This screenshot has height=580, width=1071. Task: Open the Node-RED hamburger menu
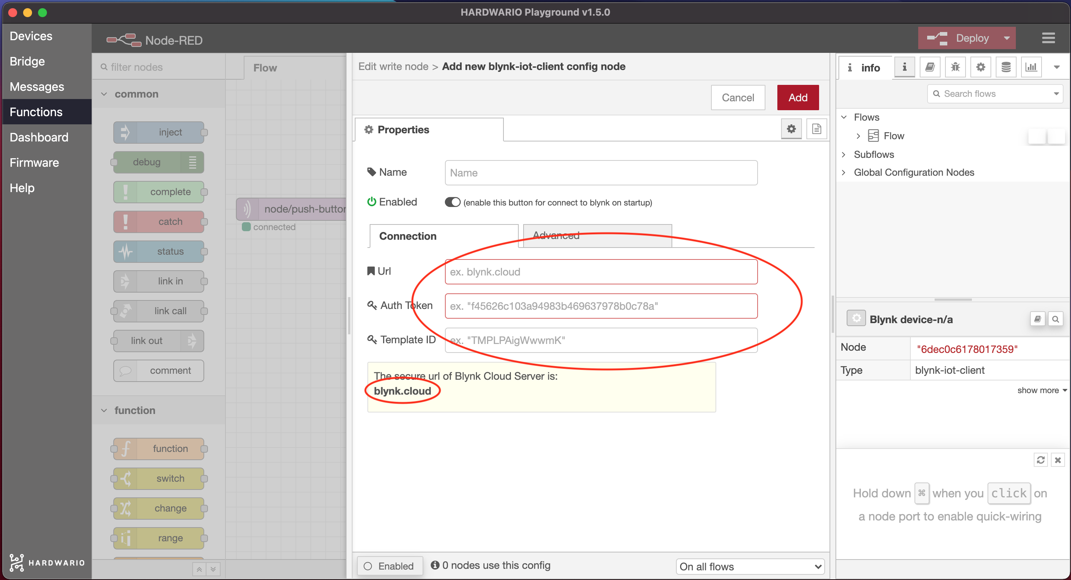1048,38
